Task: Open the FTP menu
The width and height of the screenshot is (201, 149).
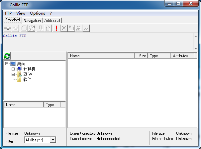Action: pyautogui.click(x=8, y=13)
